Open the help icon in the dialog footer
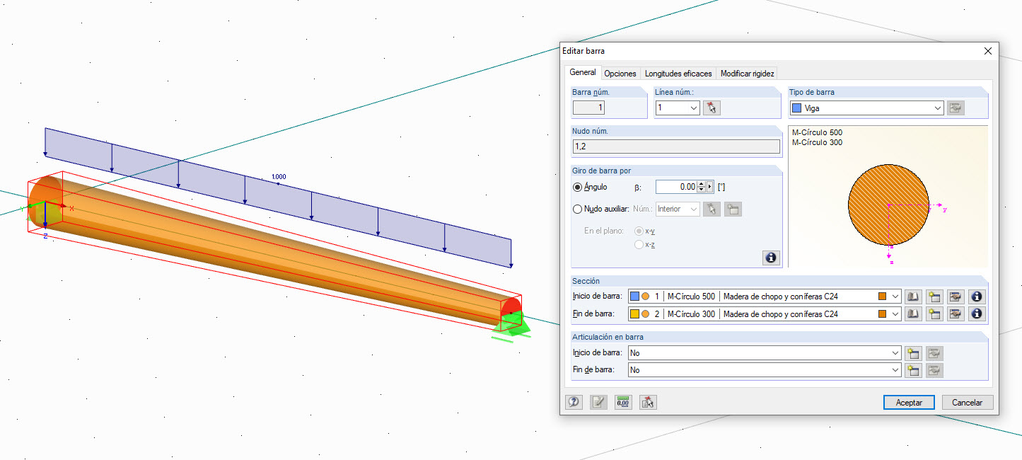The width and height of the screenshot is (1022, 460). click(x=574, y=401)
